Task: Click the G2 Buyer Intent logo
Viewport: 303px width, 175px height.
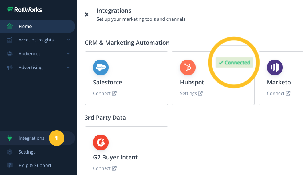Action: point(101,142)
